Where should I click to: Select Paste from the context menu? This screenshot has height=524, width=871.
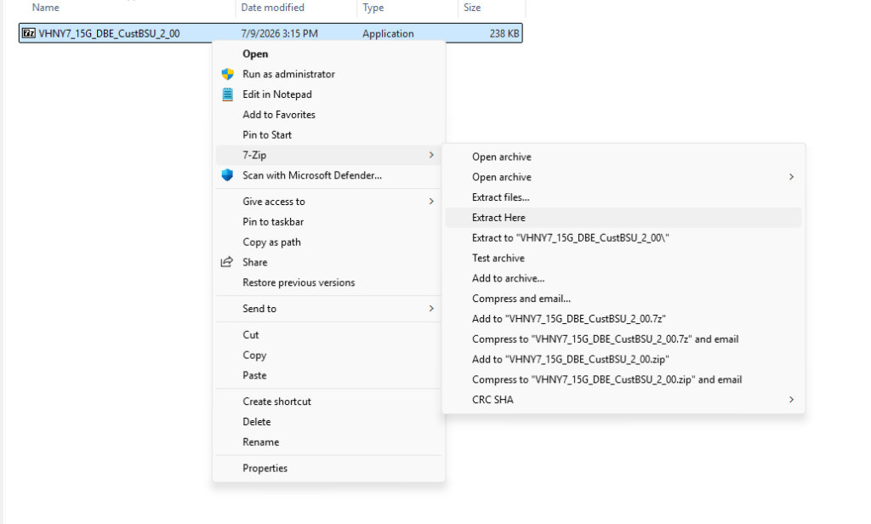pyautogui.click(x=329, y=375)
